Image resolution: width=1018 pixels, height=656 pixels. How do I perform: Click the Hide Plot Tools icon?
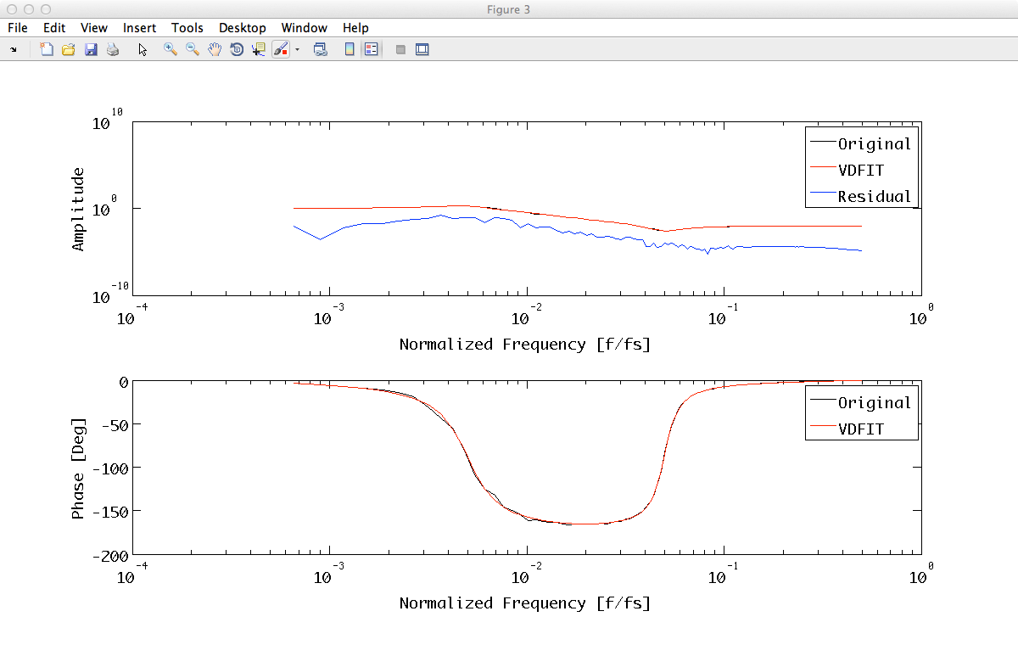(x=400, y=50)
